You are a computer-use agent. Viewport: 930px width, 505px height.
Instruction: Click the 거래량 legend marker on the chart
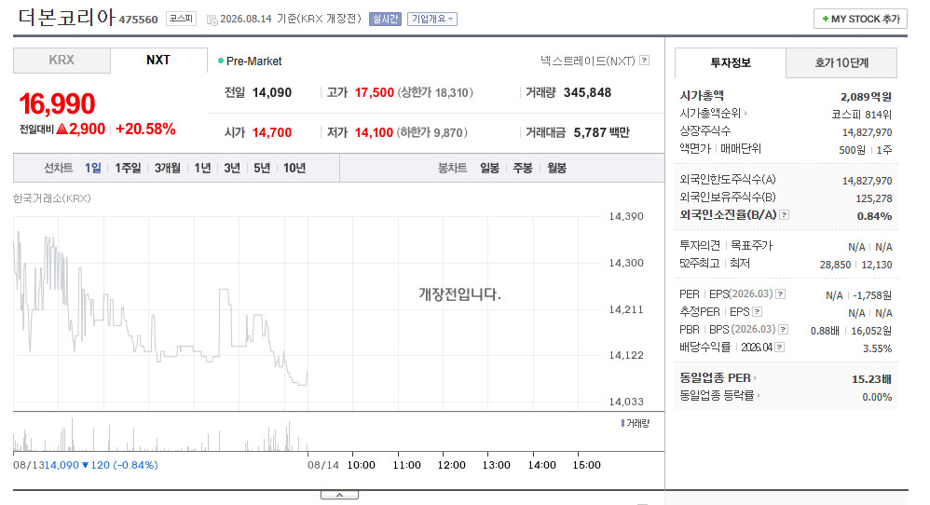pos(622,423)
